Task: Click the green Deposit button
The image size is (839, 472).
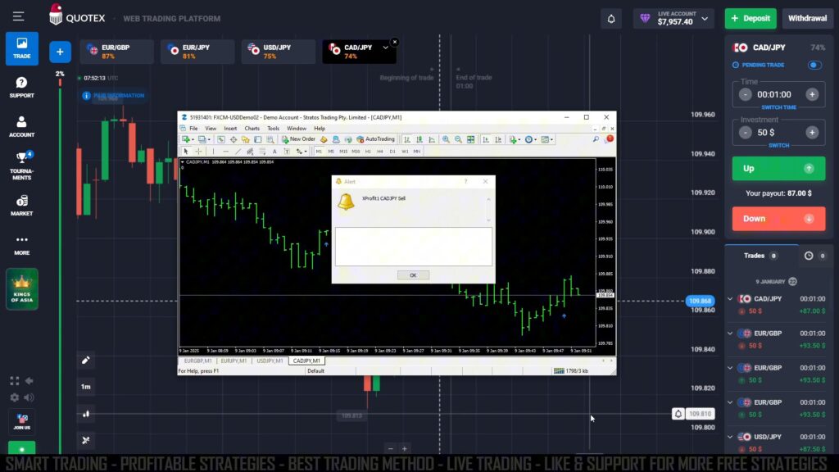Action: coord(751,18)
